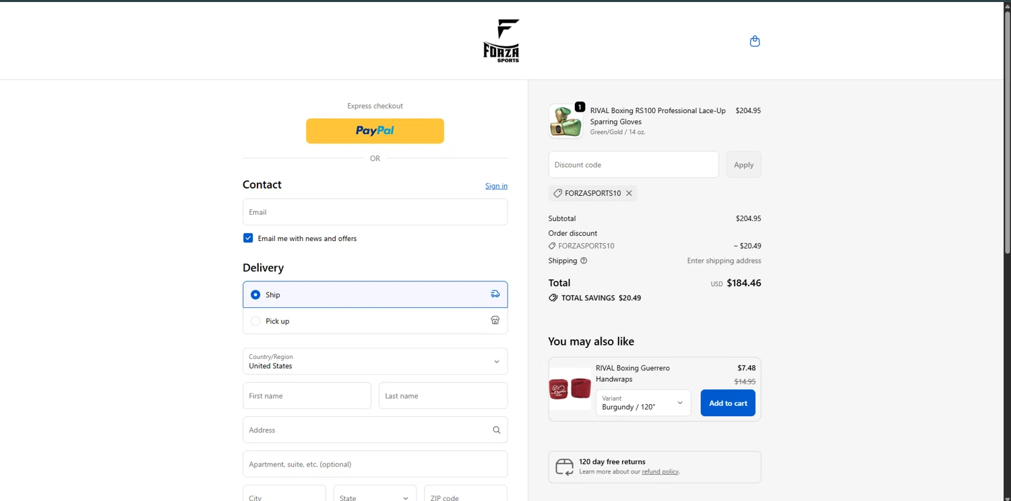
Task: Click the returns box icon
Action: [564, 467]
